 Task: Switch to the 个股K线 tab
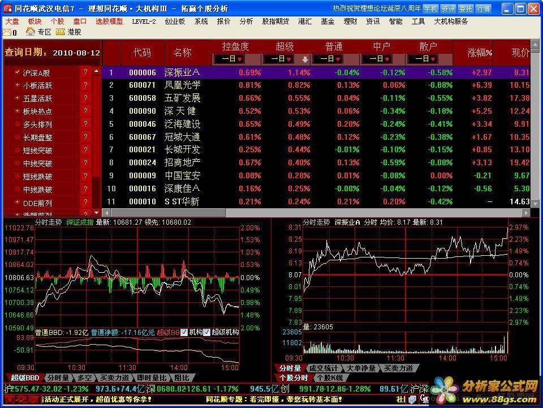click(x=329, y=378)
